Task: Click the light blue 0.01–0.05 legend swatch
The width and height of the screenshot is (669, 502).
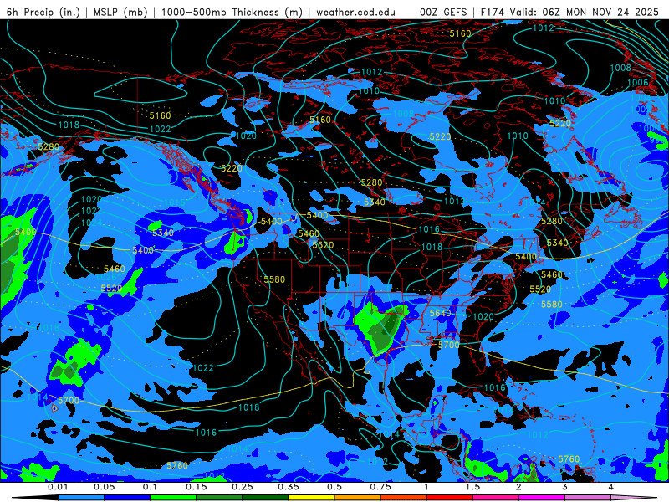Action: [x=80, y=498]
